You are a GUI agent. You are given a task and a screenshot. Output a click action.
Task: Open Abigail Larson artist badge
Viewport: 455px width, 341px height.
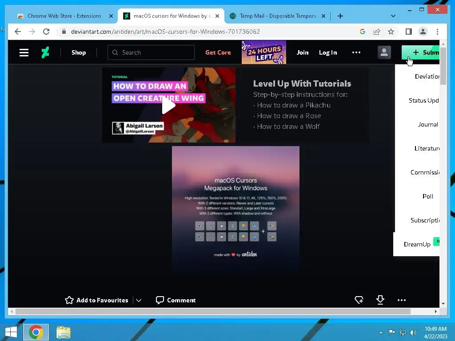tap(138, 128)
